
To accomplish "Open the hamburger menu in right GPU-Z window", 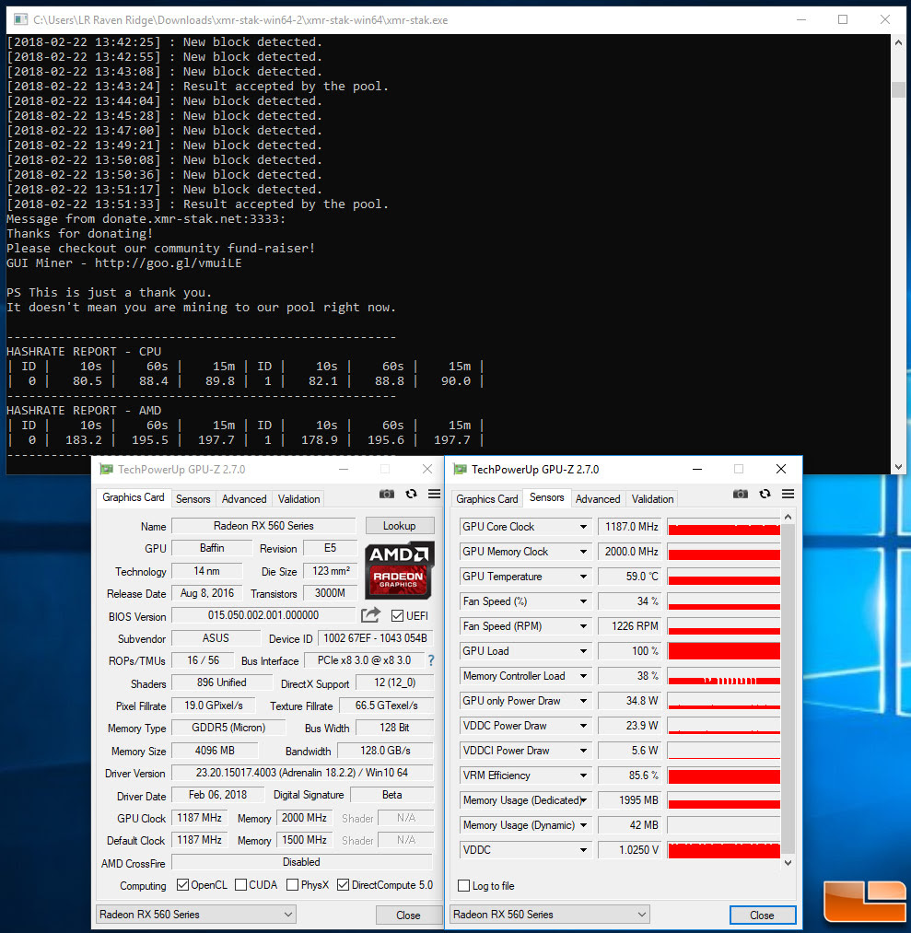I will pos(788,494).
